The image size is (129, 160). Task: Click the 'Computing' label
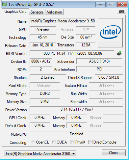pos(18,143)
